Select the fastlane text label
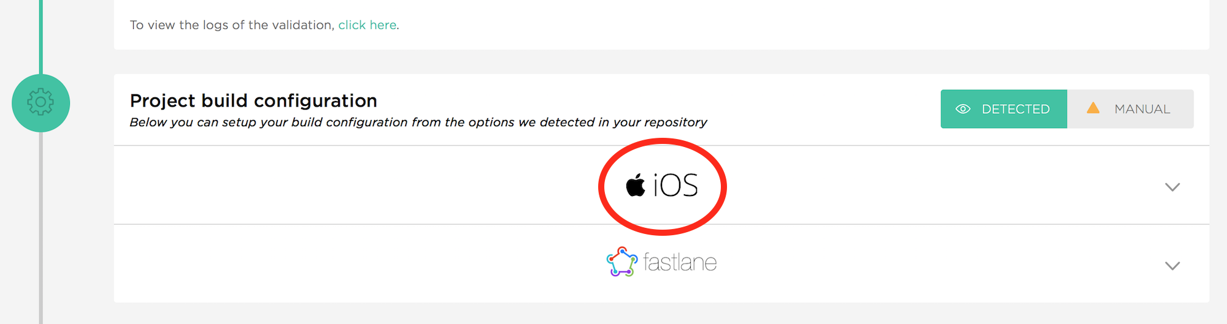 tap(680, 263)
